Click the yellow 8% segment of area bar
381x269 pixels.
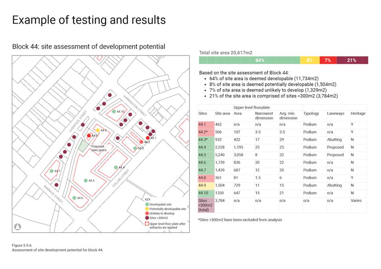309,60
